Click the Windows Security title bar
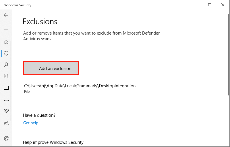This screenshot has width=230, height=147. pyautogui.click(x=100, y=5)
